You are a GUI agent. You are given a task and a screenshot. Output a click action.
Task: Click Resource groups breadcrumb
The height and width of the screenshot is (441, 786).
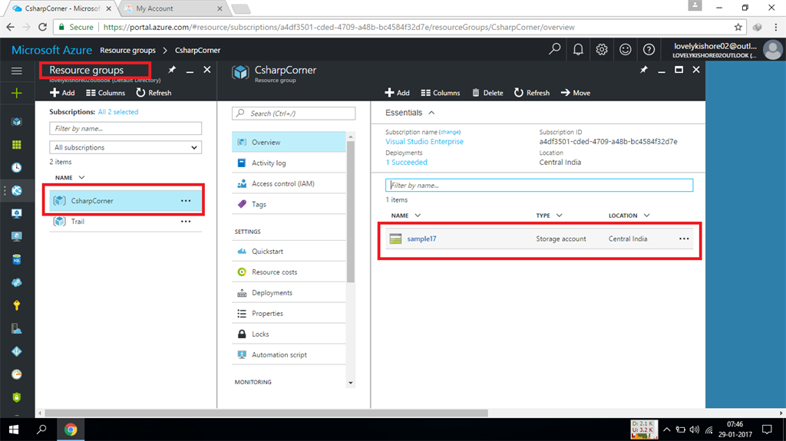[x=127, y=50]
